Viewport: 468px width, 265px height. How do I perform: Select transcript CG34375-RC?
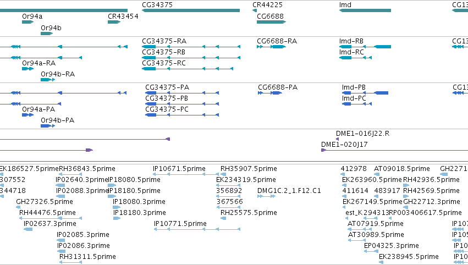pos(188,69)
